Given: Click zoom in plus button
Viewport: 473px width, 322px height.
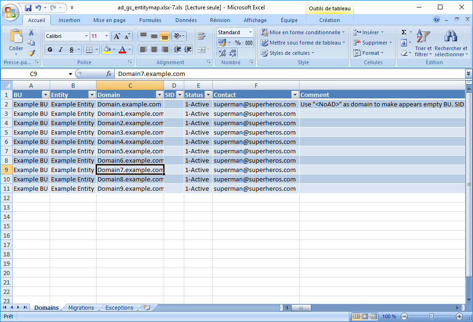Looking at the screenshot, I should click(459, 316).
